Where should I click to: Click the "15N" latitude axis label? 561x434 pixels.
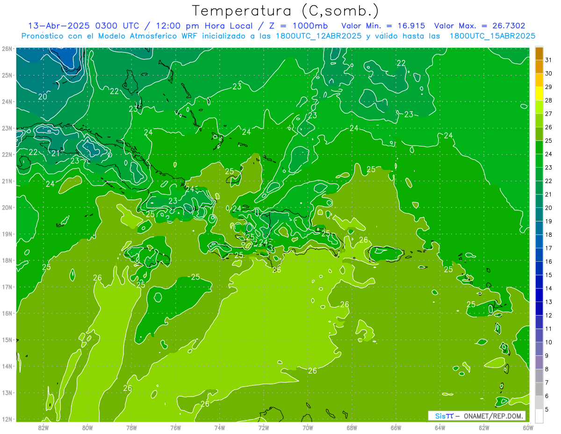click(x=7, y=340)
